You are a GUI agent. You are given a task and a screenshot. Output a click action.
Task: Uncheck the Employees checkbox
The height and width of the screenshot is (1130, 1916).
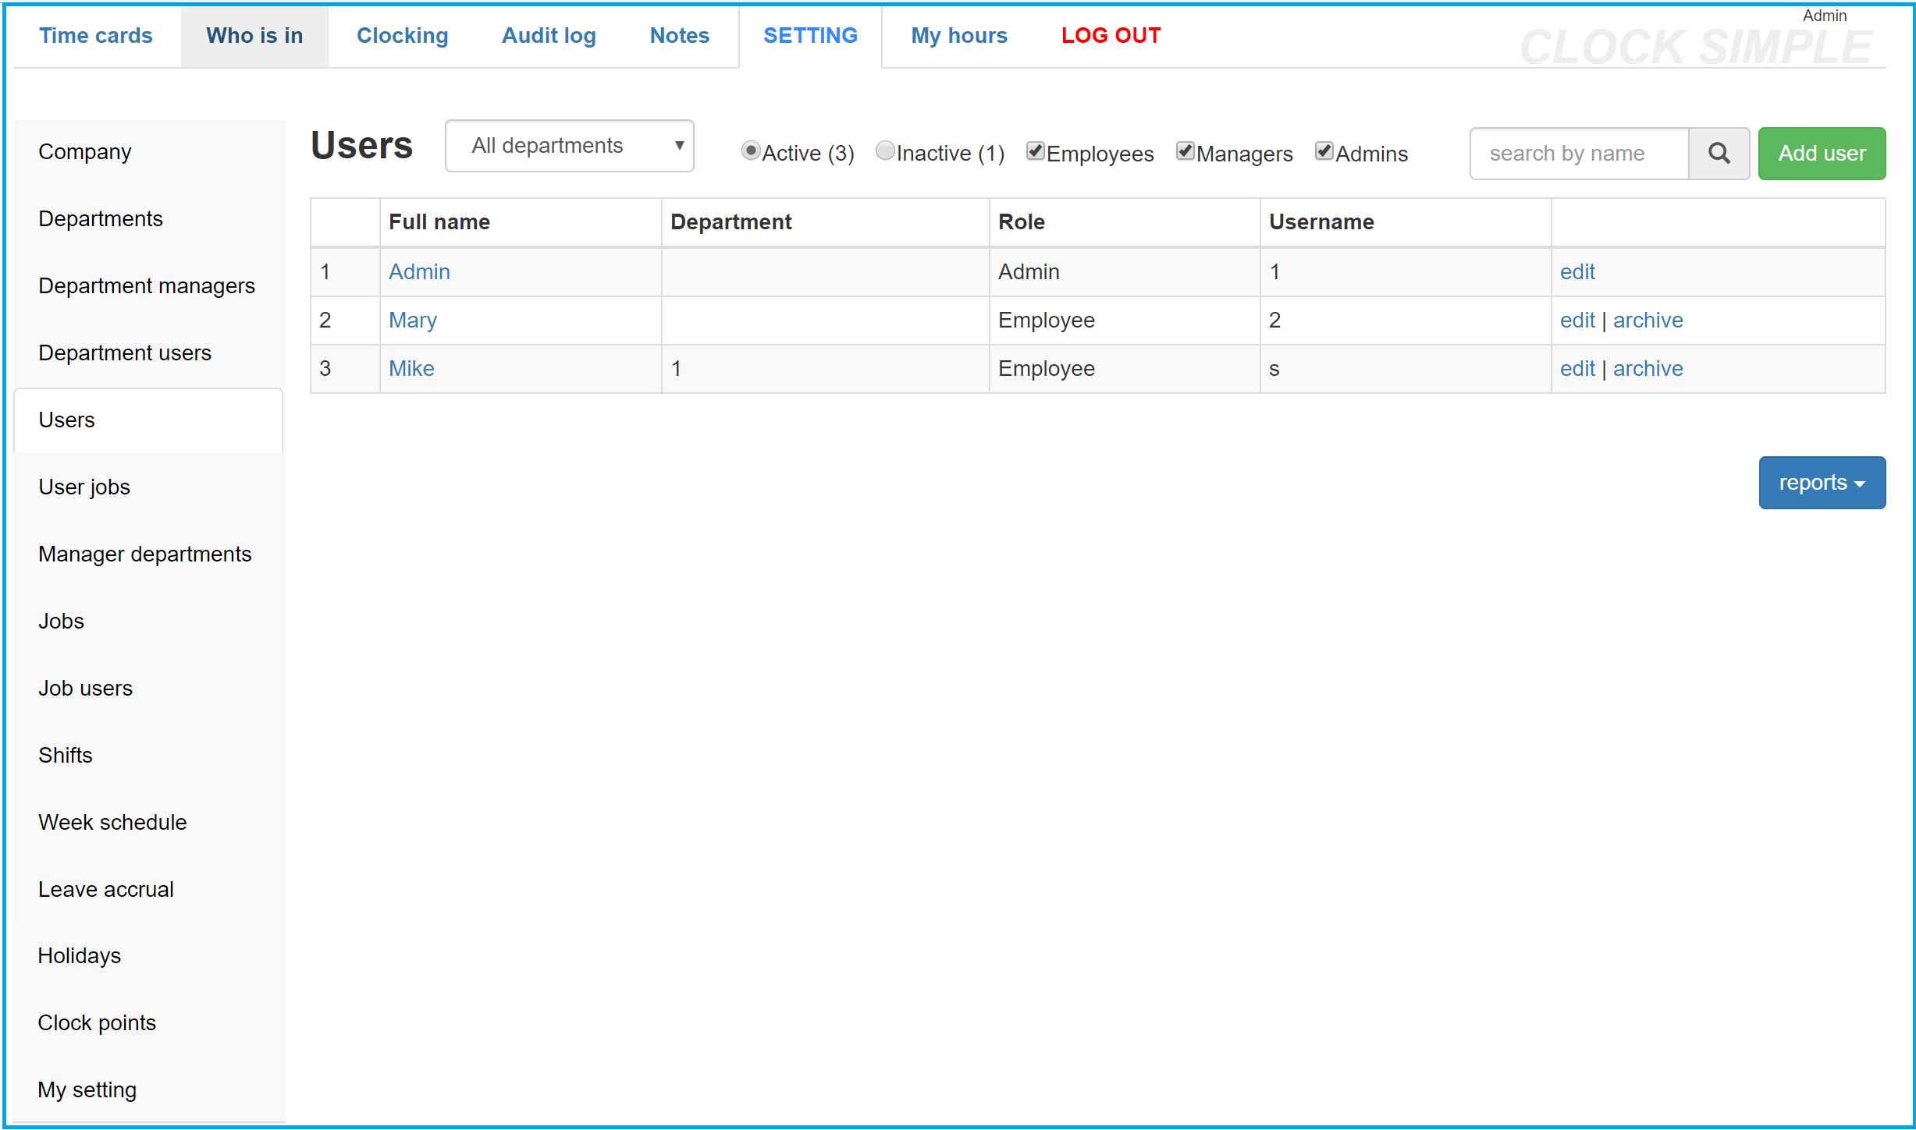click(1036, 151)
